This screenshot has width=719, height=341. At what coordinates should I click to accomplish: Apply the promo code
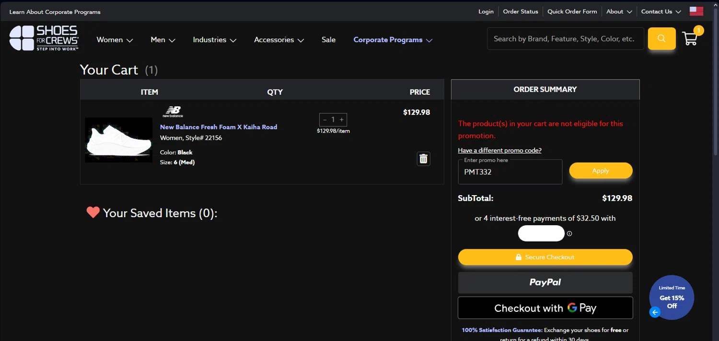point(601,171)
